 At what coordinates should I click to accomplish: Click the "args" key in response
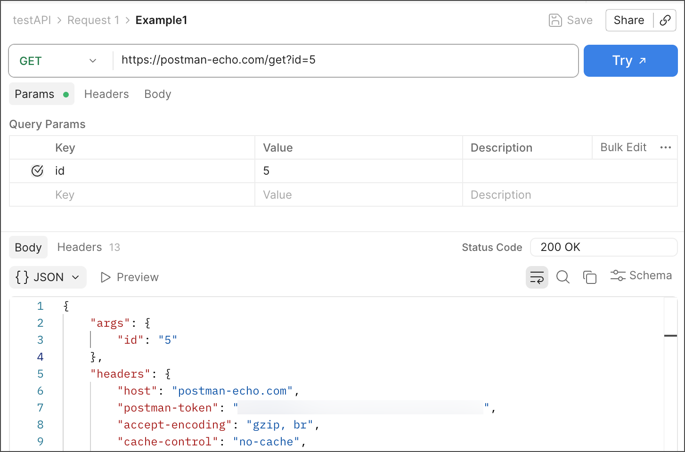[x=110, y=323]
